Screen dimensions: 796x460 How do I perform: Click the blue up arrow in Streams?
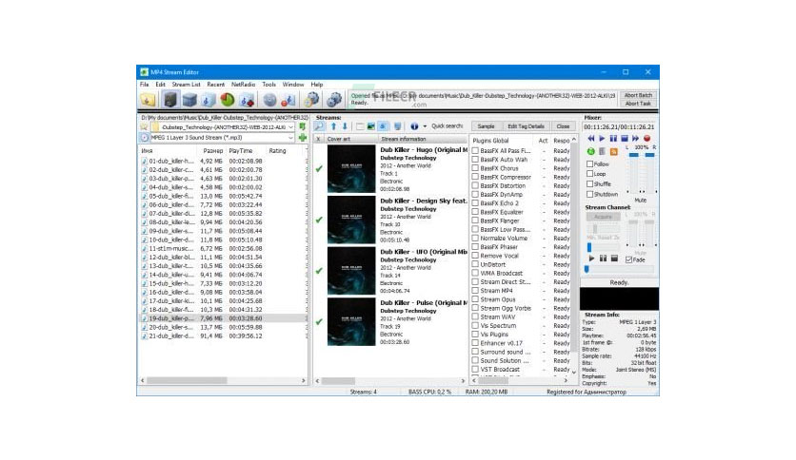pos(333,126)
